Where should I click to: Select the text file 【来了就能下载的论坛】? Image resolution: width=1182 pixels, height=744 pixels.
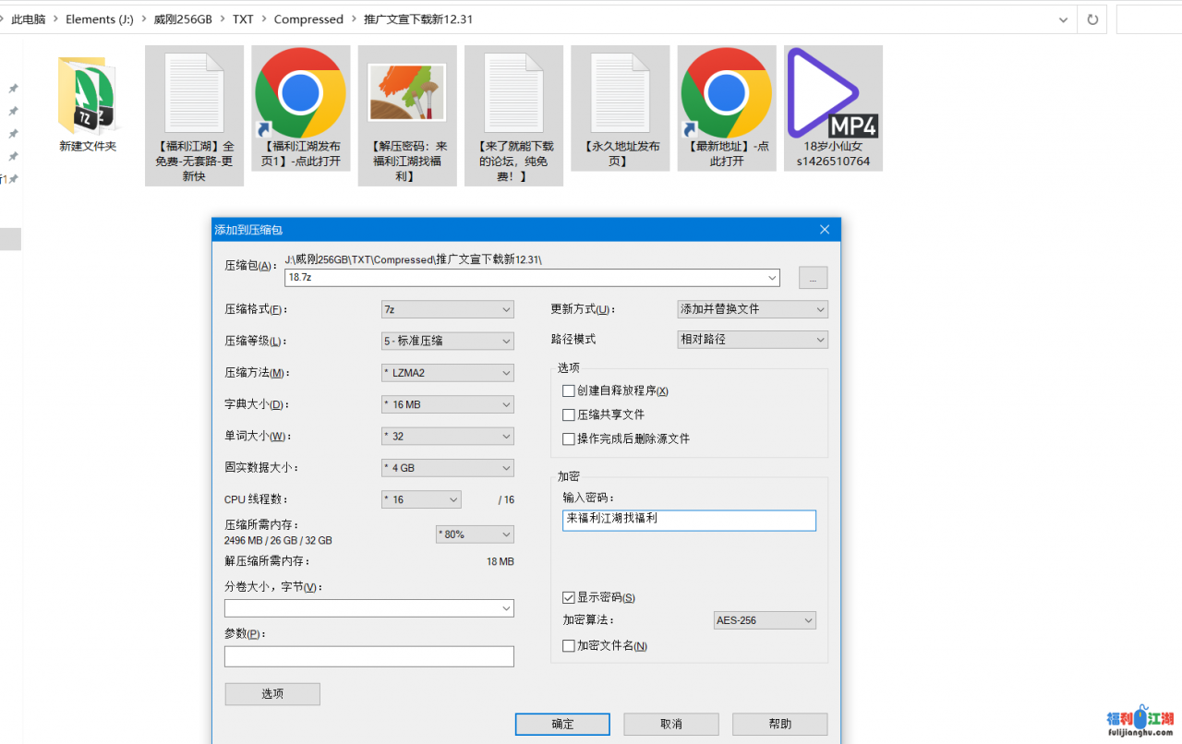(x=513, y=92)
